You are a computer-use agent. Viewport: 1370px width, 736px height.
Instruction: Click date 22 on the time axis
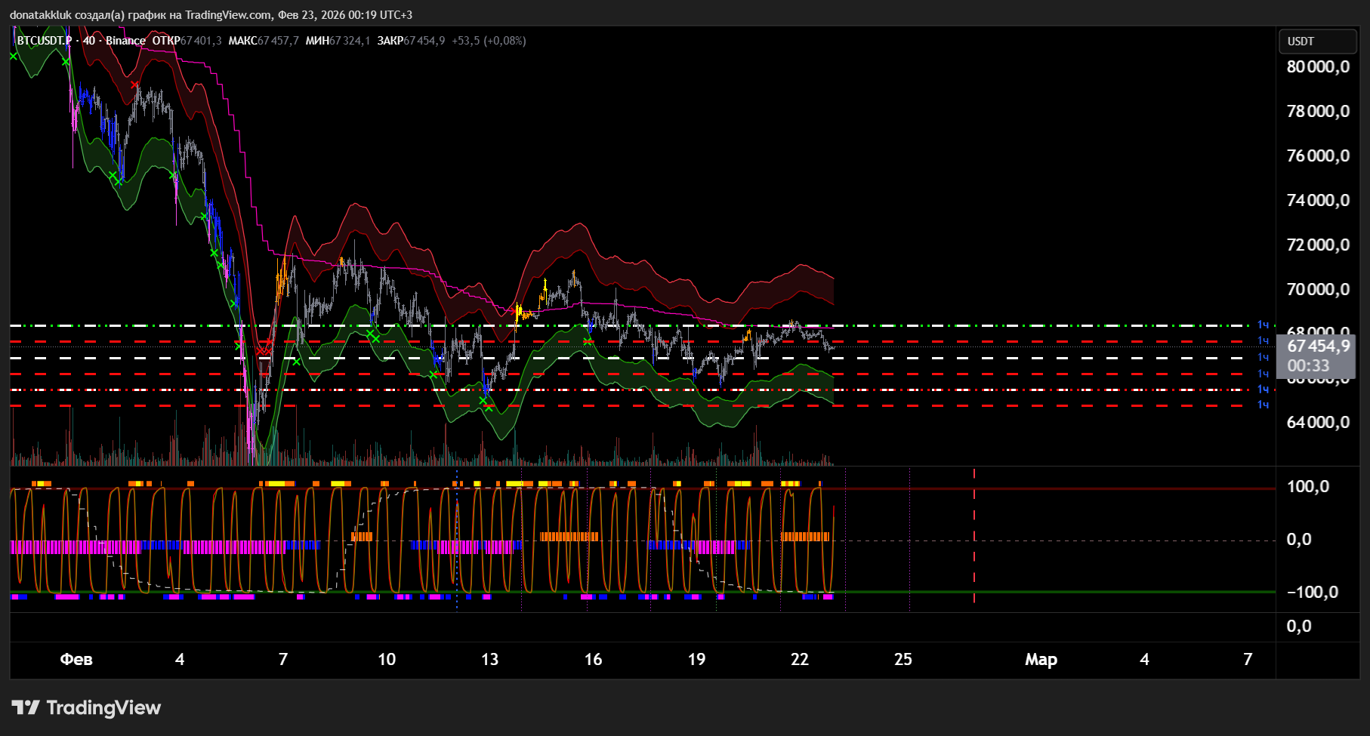(799, 660)
